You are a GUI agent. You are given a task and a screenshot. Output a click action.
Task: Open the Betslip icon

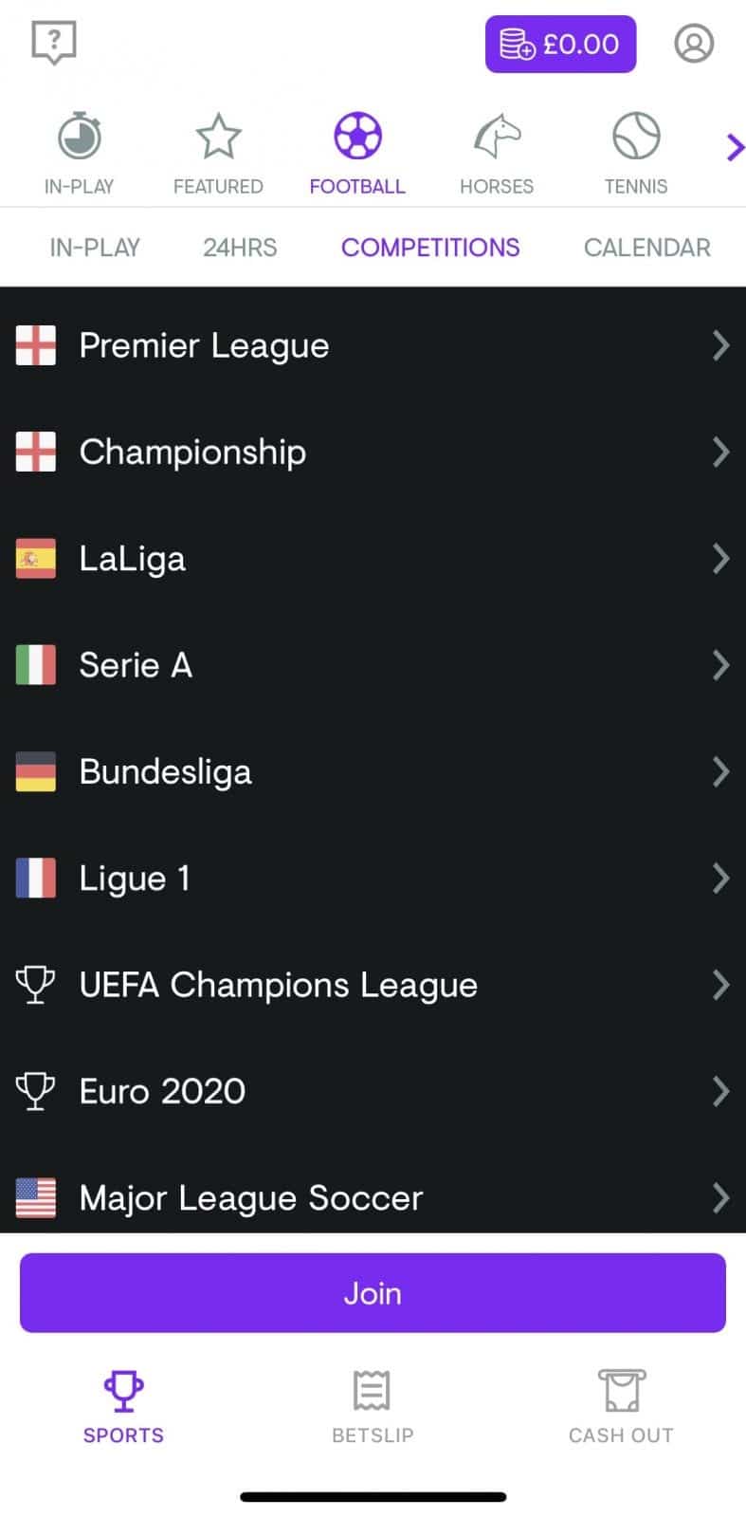tap(373, 1392)
